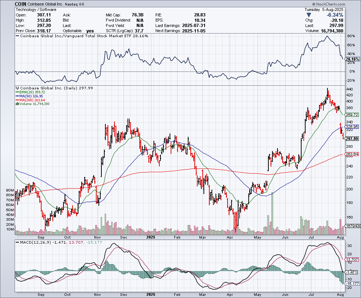The image size is (361, 298).
Task: Click the 'Nasdaq GS' exchange label
Action: (74, 4)
